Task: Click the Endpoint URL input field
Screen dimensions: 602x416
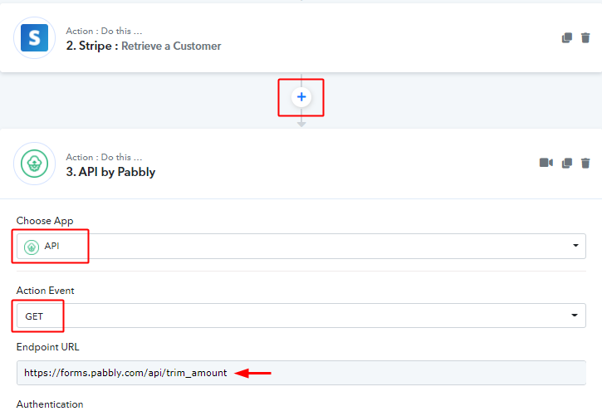Action: pyautogui.click(x=301, y=373)
